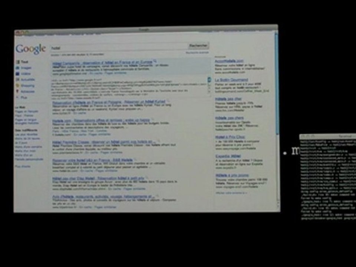Open the Hotels.com result title
Image resolution: width=356 pixels, height=267 pixels.
pos(101,120)
